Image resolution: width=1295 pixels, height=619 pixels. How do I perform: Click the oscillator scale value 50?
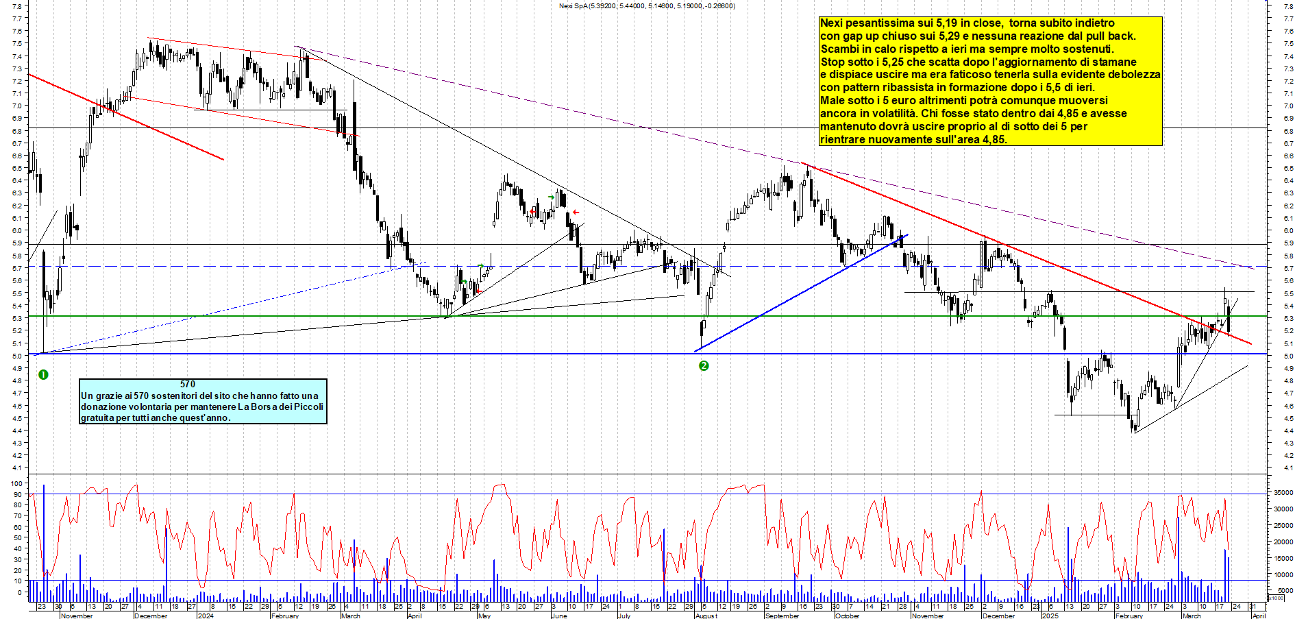click(18, 537)
